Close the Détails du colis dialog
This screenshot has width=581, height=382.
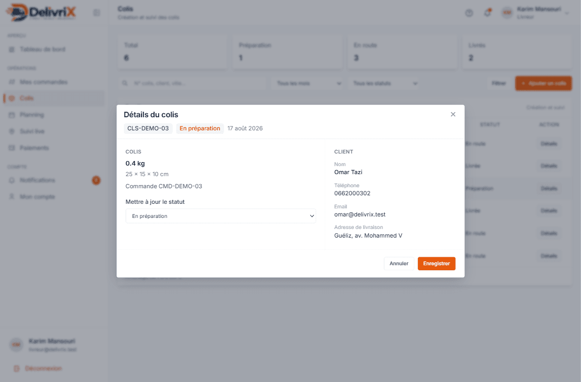453,114
